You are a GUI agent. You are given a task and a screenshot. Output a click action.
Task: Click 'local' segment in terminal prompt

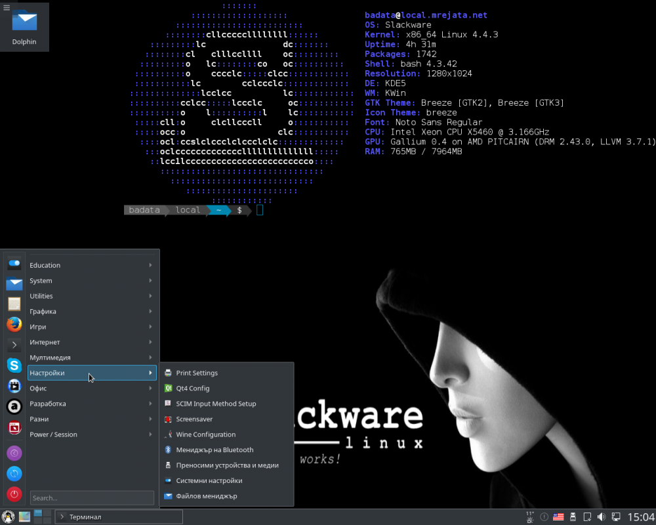[188, 210]
